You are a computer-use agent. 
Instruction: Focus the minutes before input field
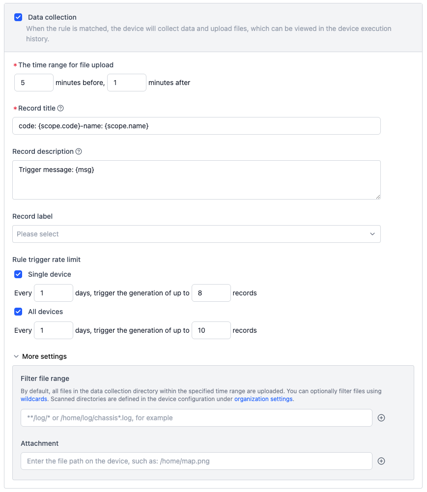point(34,83)
